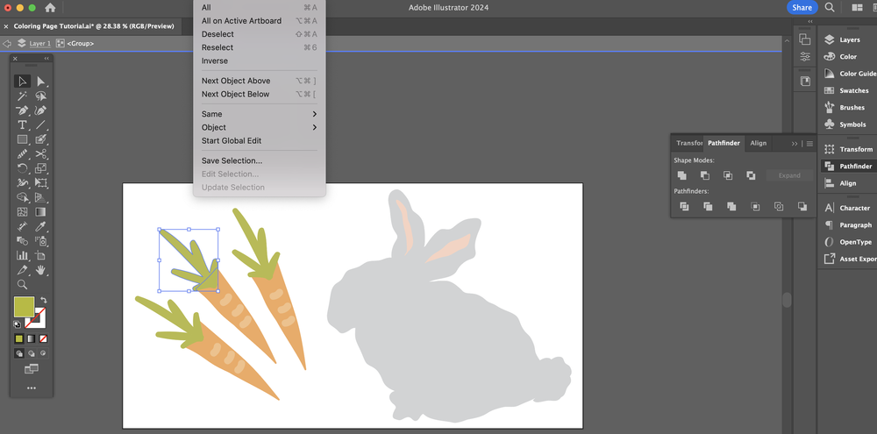Open Arrange Documents dropdown
Image resolution: width=877 pixels, height=434 pixels.
857,8
